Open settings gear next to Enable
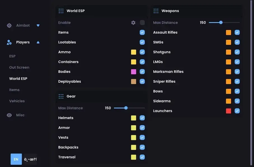 click(133, 23)
